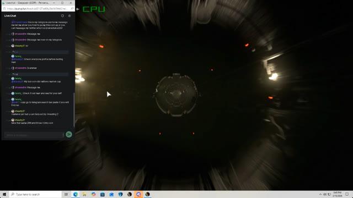Focus the chat message input field
The width and height of the screenshot is (353, 198).
(x=33, y=135)
